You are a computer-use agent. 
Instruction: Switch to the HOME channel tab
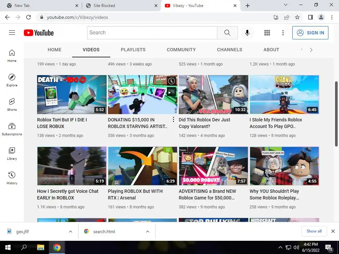coord(55,50)
